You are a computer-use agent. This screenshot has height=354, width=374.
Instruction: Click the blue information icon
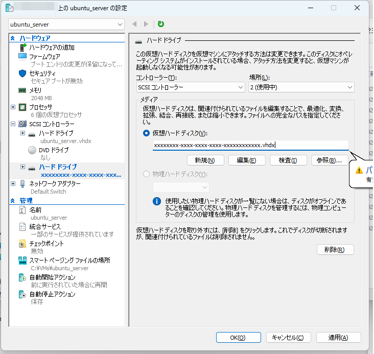coord(157,201)
